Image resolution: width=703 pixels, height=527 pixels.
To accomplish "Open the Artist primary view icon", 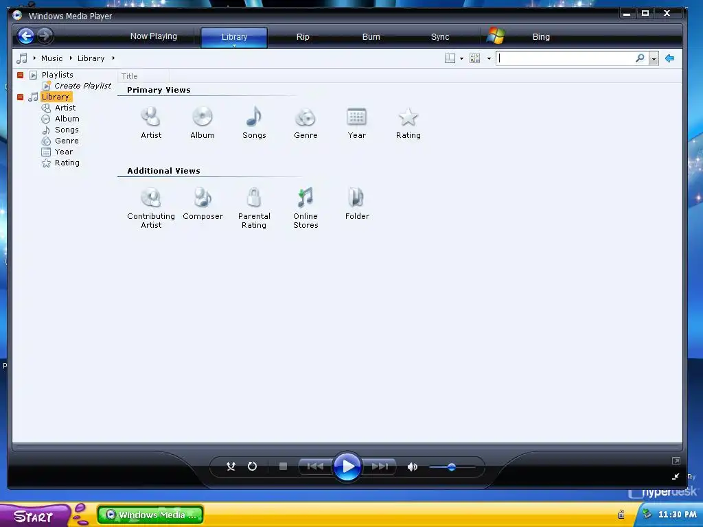I will point(150,124).
